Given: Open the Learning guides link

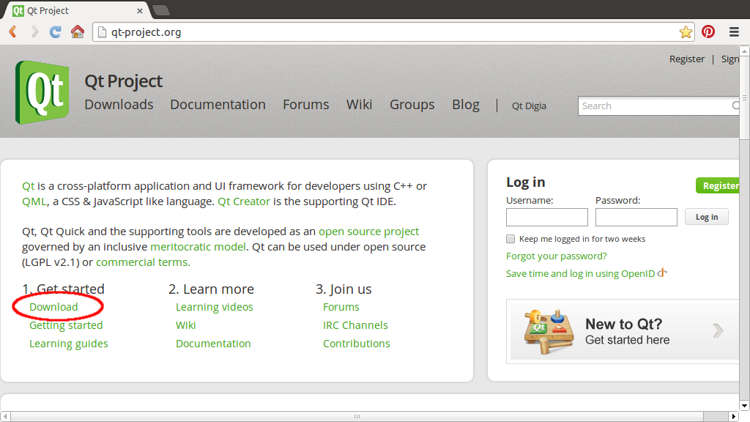Looking at the screenshot, I should [68, 344].
